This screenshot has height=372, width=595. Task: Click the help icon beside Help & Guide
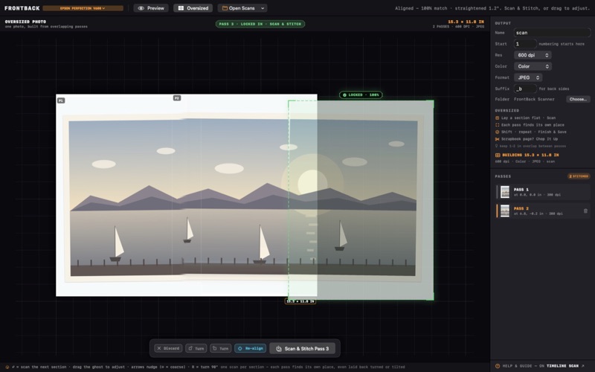(498, 366)
